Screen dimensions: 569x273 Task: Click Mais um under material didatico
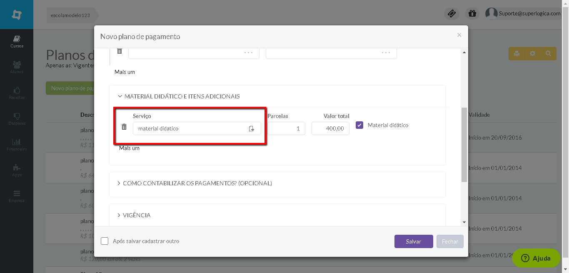pyautogui.click(x=129, y=148)
